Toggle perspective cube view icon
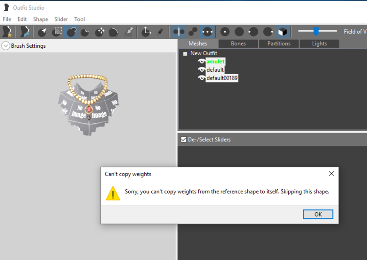The width and height of the screenshot is (367, 260). (x=282, y=32)
